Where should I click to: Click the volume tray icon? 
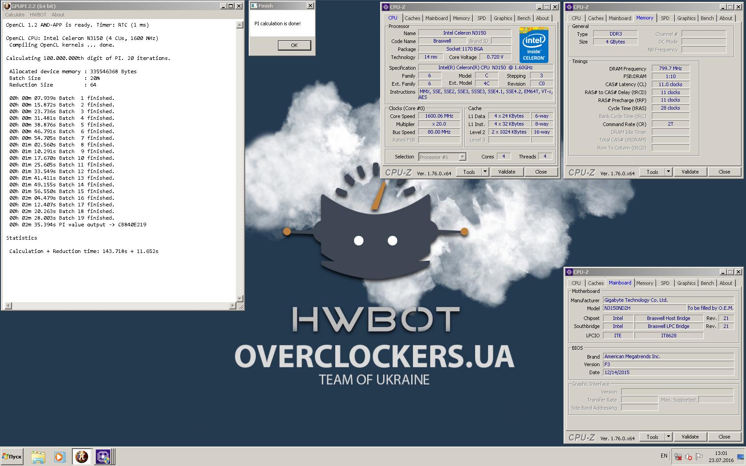coord(689,457)
